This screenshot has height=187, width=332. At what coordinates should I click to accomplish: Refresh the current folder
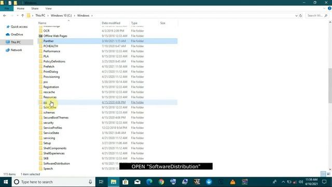click(x=300, y=16)
